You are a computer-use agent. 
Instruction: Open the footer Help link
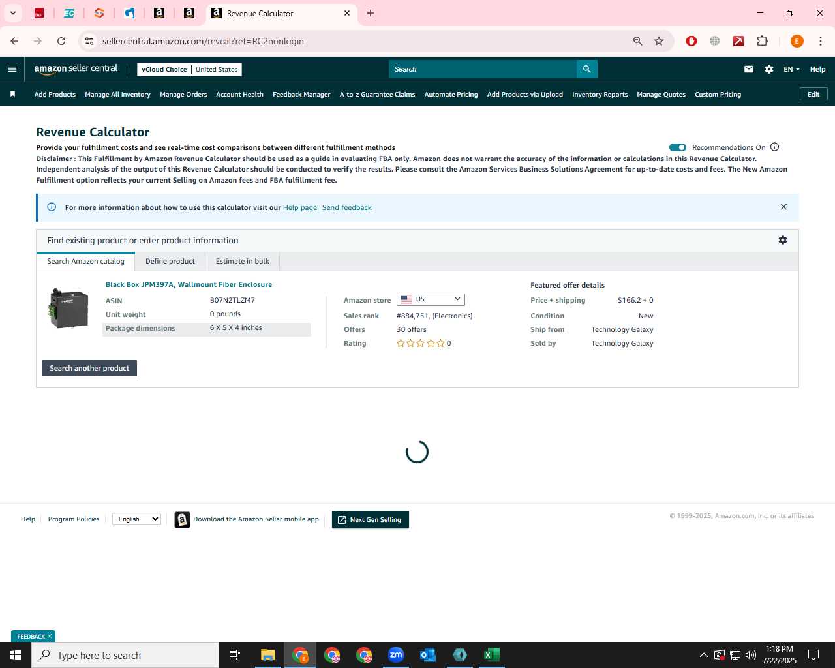(28, 519)
